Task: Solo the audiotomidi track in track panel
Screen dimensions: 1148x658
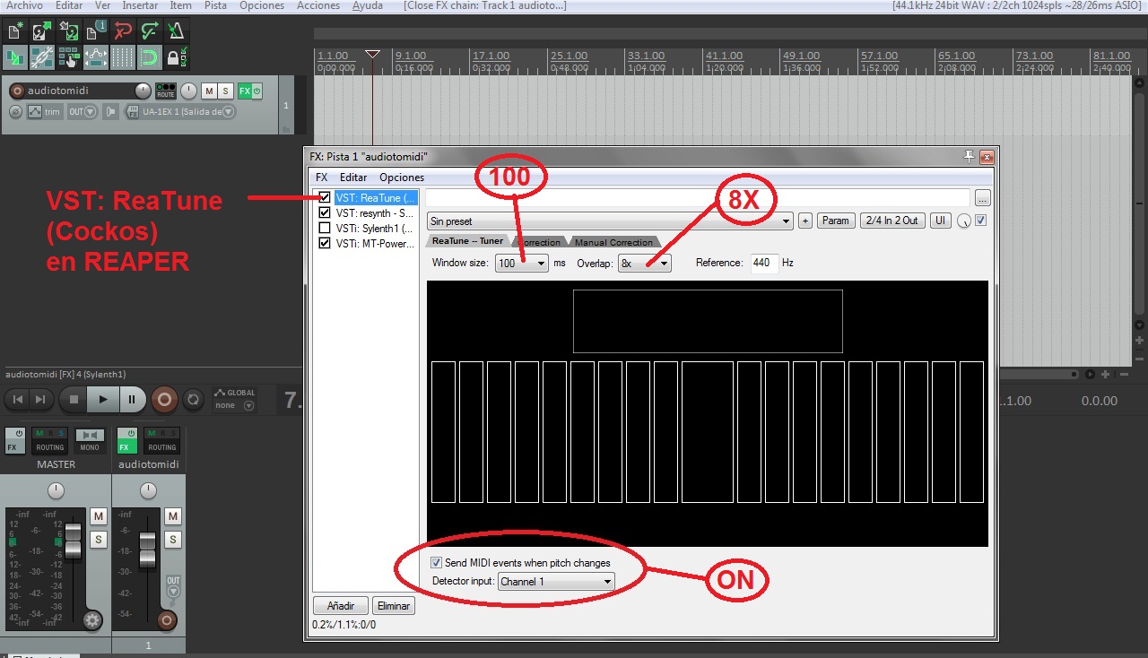Action: click(225, 91)
